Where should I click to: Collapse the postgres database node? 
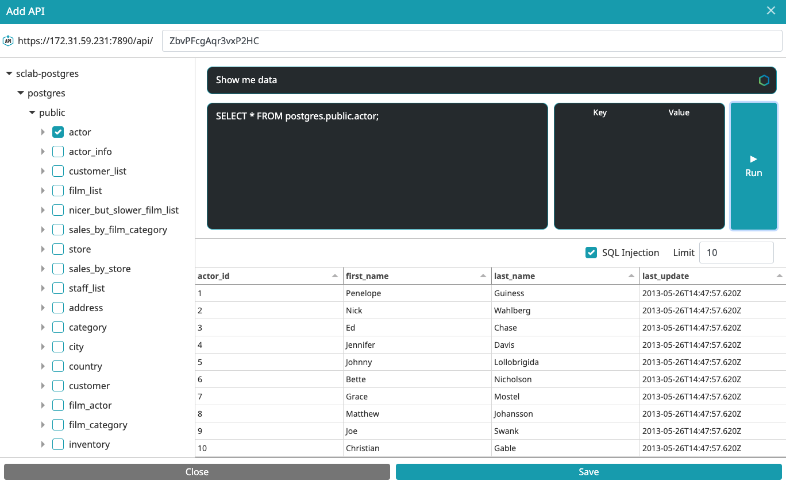point(21,93)
